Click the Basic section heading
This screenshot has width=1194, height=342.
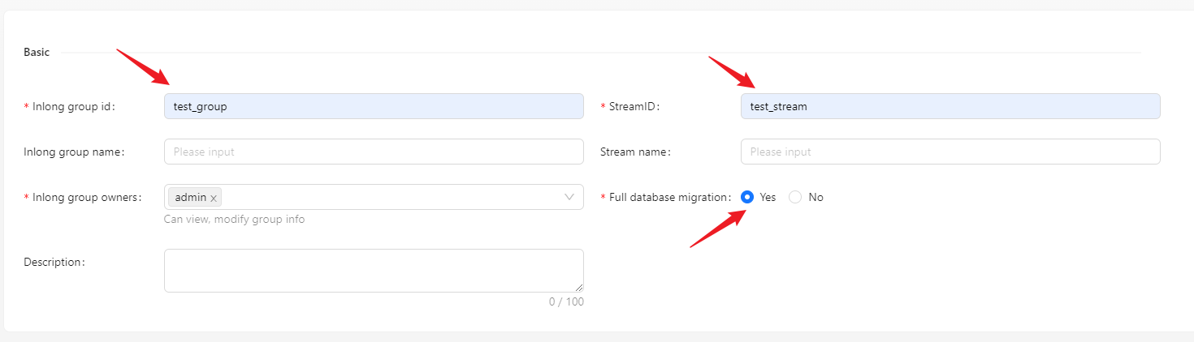pyautogui.click(x=37, y=52)
